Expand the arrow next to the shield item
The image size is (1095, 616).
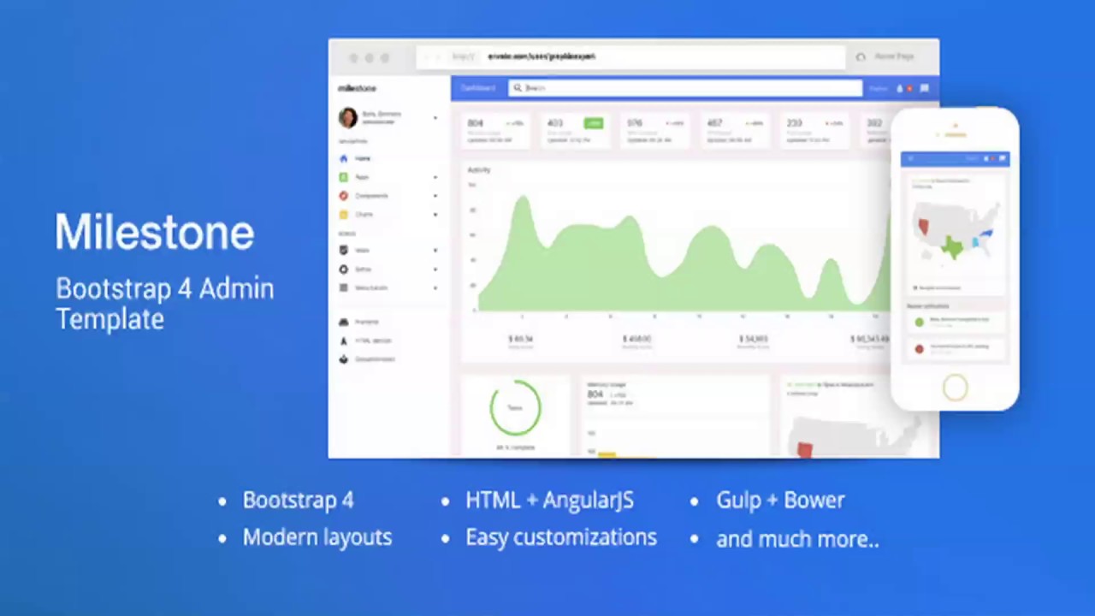tap(435, 252)
